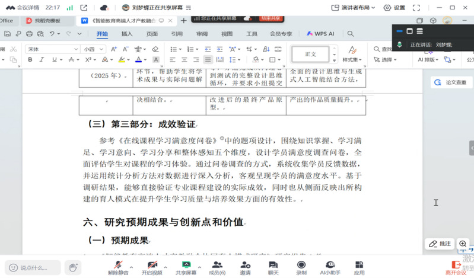Enable justified paragraph alignment
Image resolution: width=474 pixels, height=278 pixels.
[208, 60]
